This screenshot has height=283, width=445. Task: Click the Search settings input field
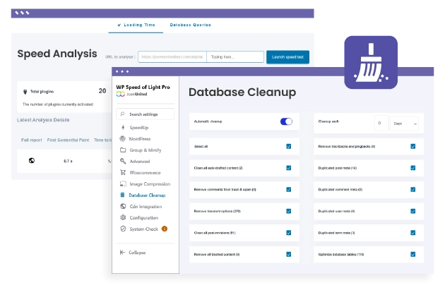tap(146, 114)
